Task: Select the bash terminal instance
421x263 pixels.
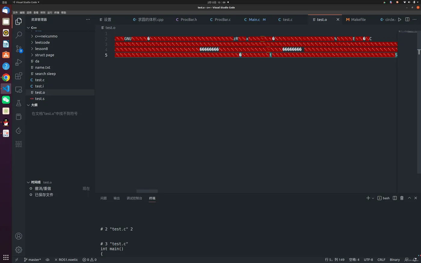Action: (x=383, y=198)
